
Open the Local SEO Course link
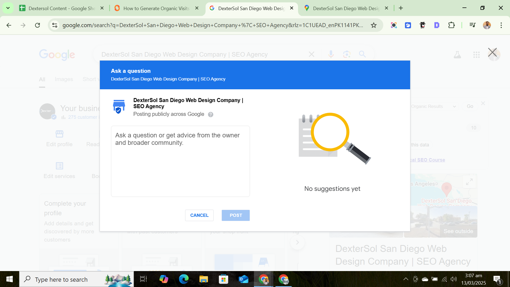427,160
